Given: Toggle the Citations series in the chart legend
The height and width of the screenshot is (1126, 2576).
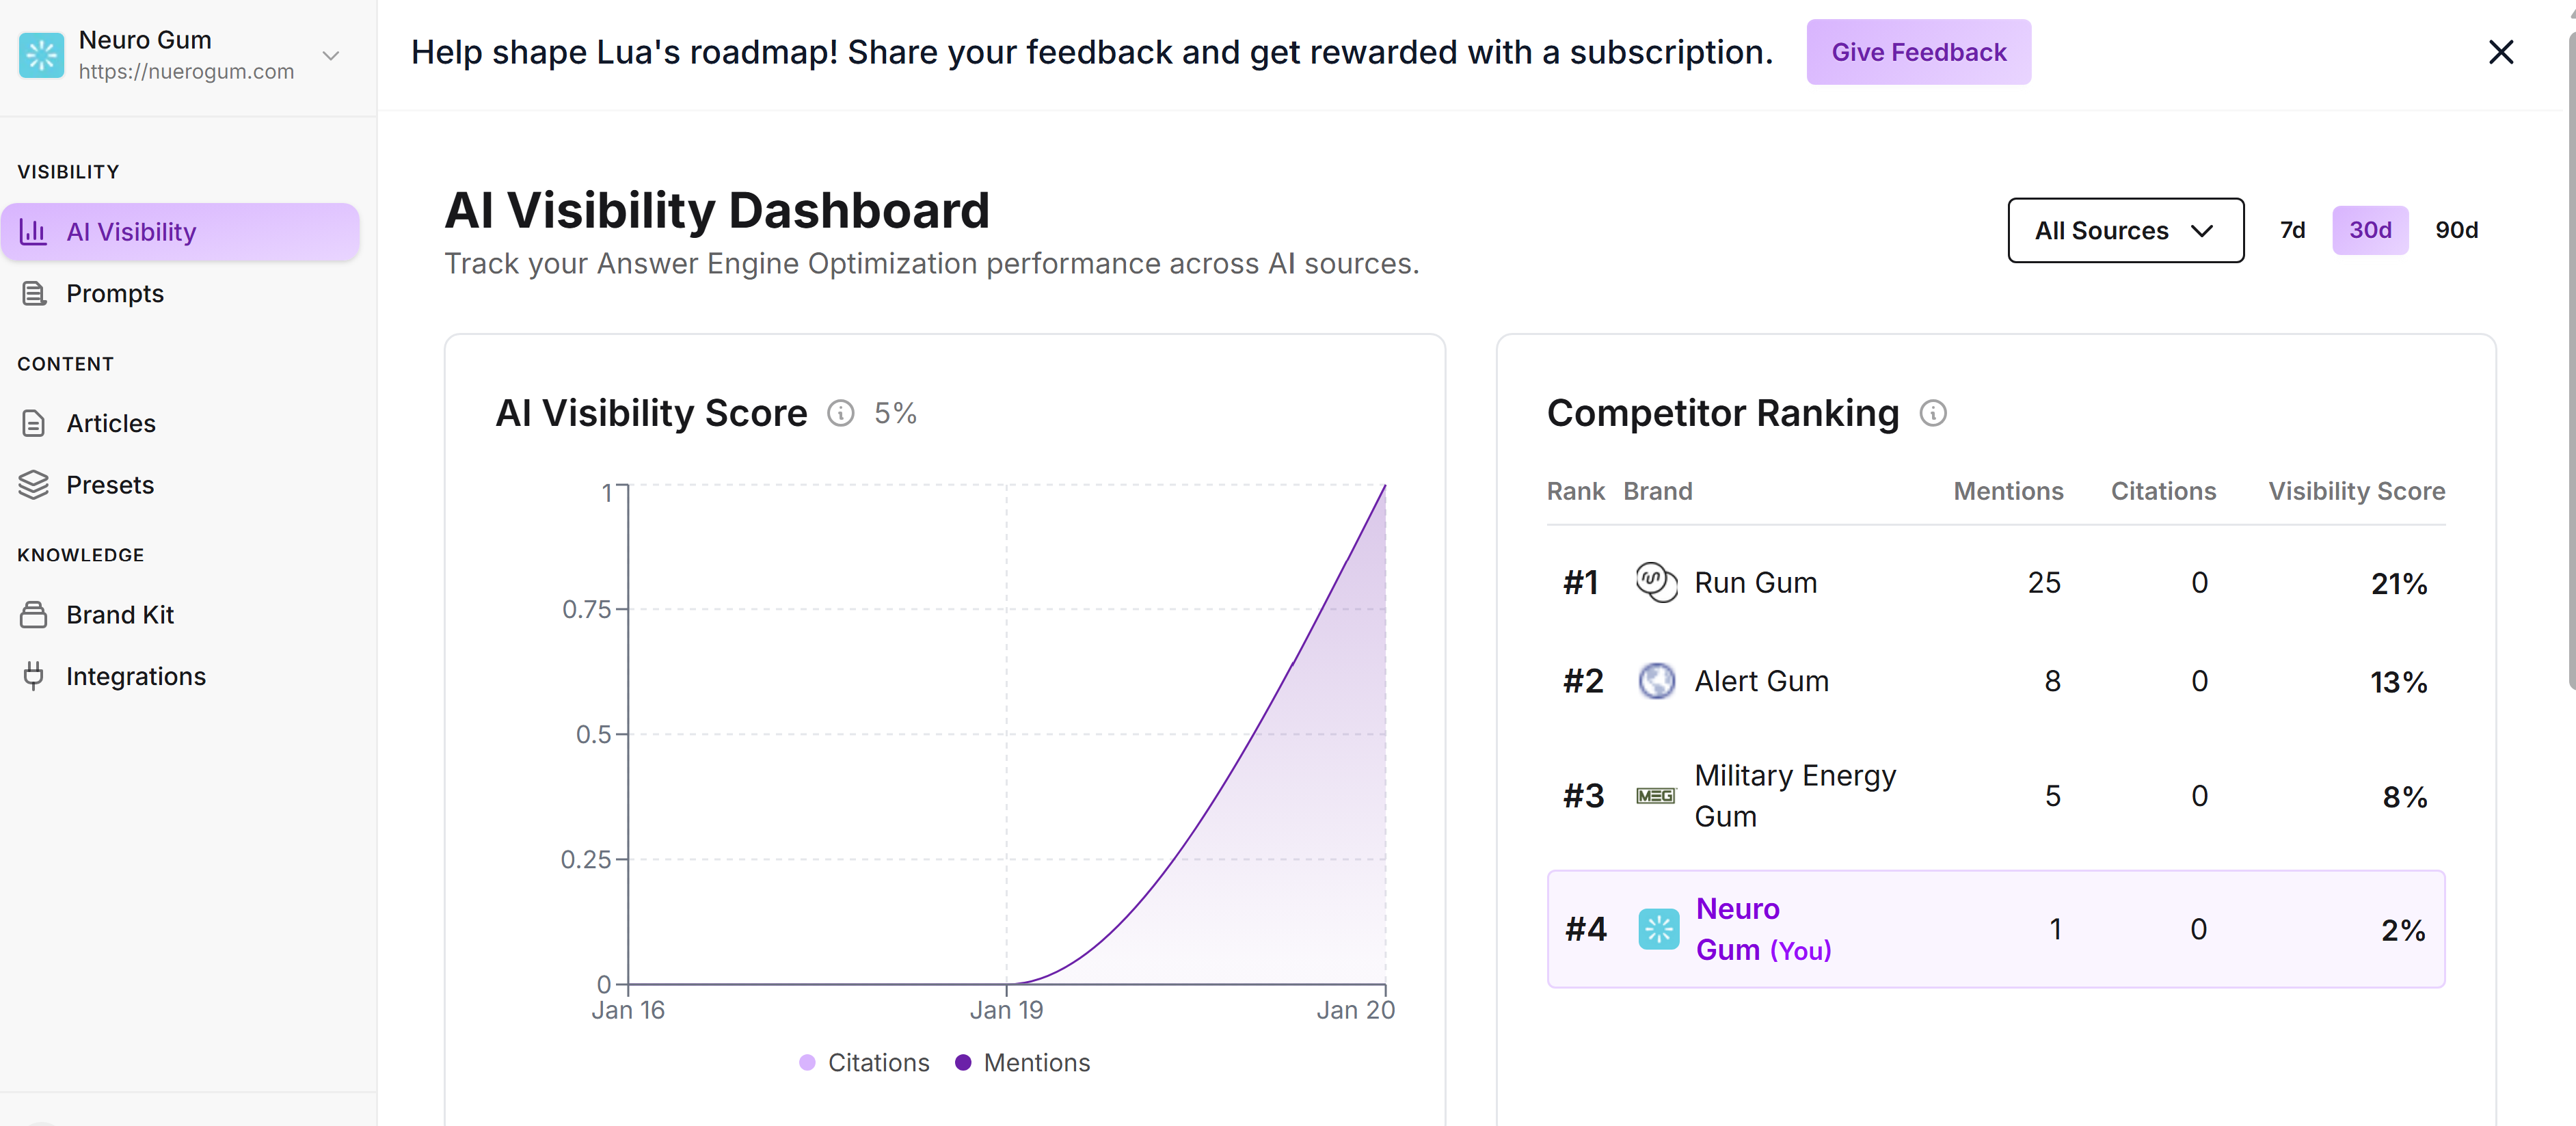Looking at the screenshot, I should [863, 1062].
